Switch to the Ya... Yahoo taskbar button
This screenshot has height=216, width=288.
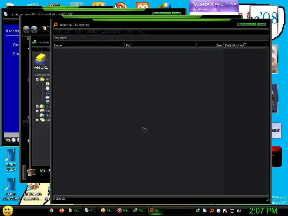(107, 210)
